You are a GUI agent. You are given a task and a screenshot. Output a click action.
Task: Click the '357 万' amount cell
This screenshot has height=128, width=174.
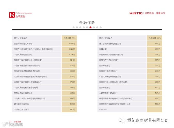pyautogui.click(x=154, y=60)
